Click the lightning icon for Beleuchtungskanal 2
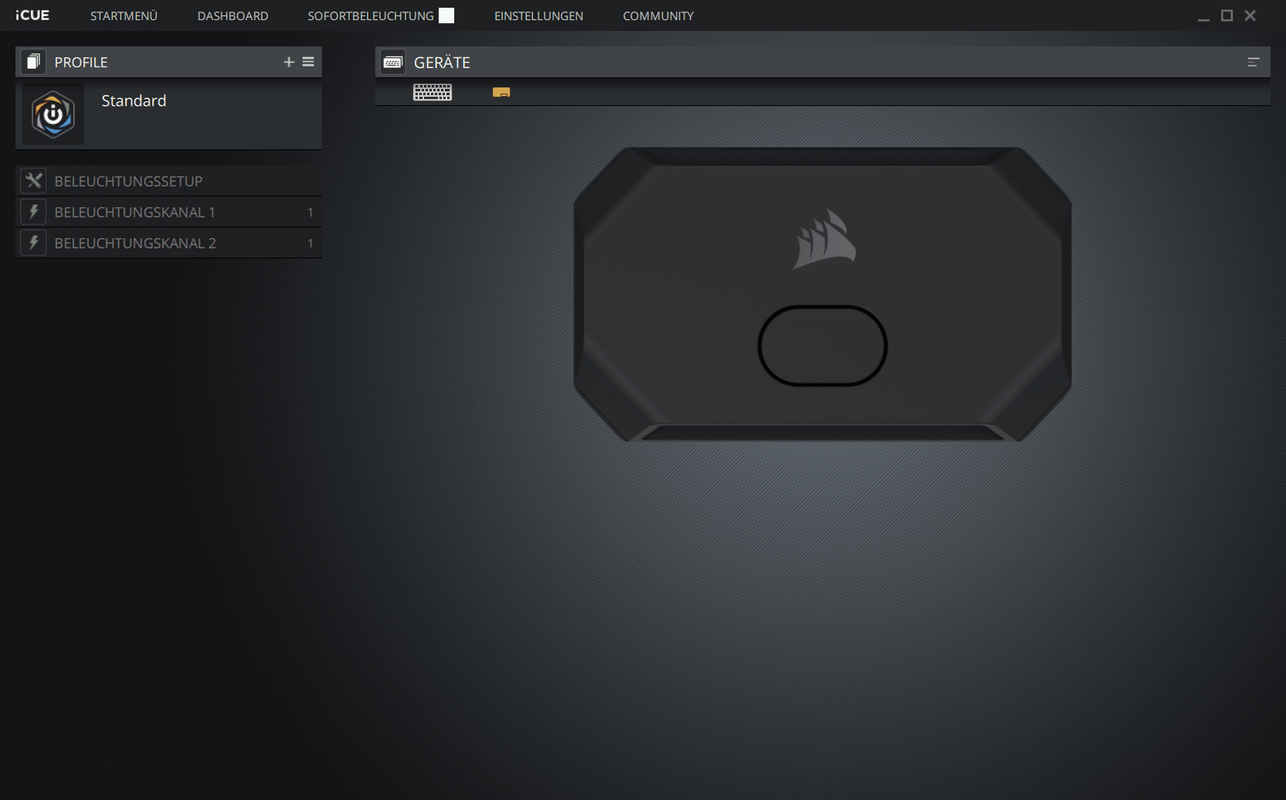Image resolution: width=1286 pixels, height=800 pixels. click(33, 243)
